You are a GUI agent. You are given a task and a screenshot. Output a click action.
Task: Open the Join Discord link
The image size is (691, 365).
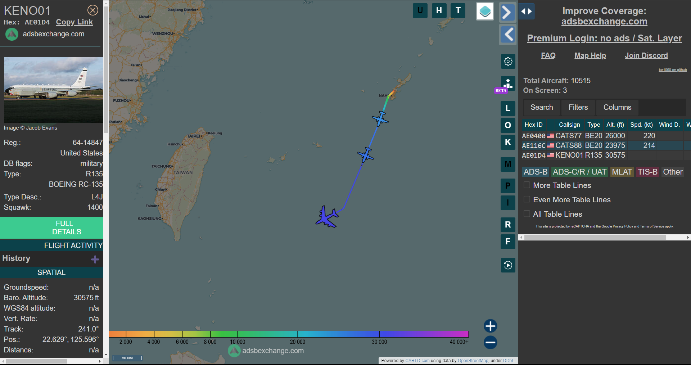click(646, 55)
